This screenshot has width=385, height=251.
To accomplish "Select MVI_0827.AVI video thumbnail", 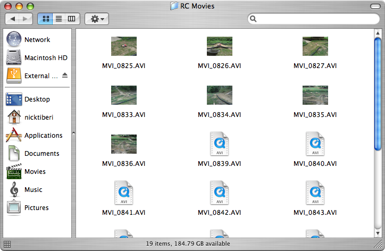I will (315, 46).
